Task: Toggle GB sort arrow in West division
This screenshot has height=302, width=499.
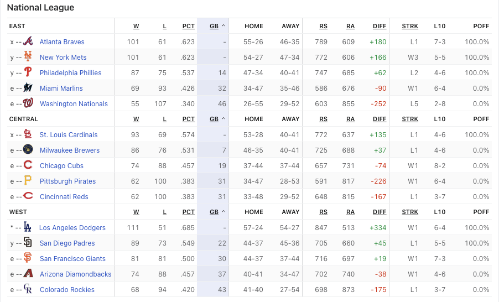Action: pyautogui.click(x=223, y=212)
